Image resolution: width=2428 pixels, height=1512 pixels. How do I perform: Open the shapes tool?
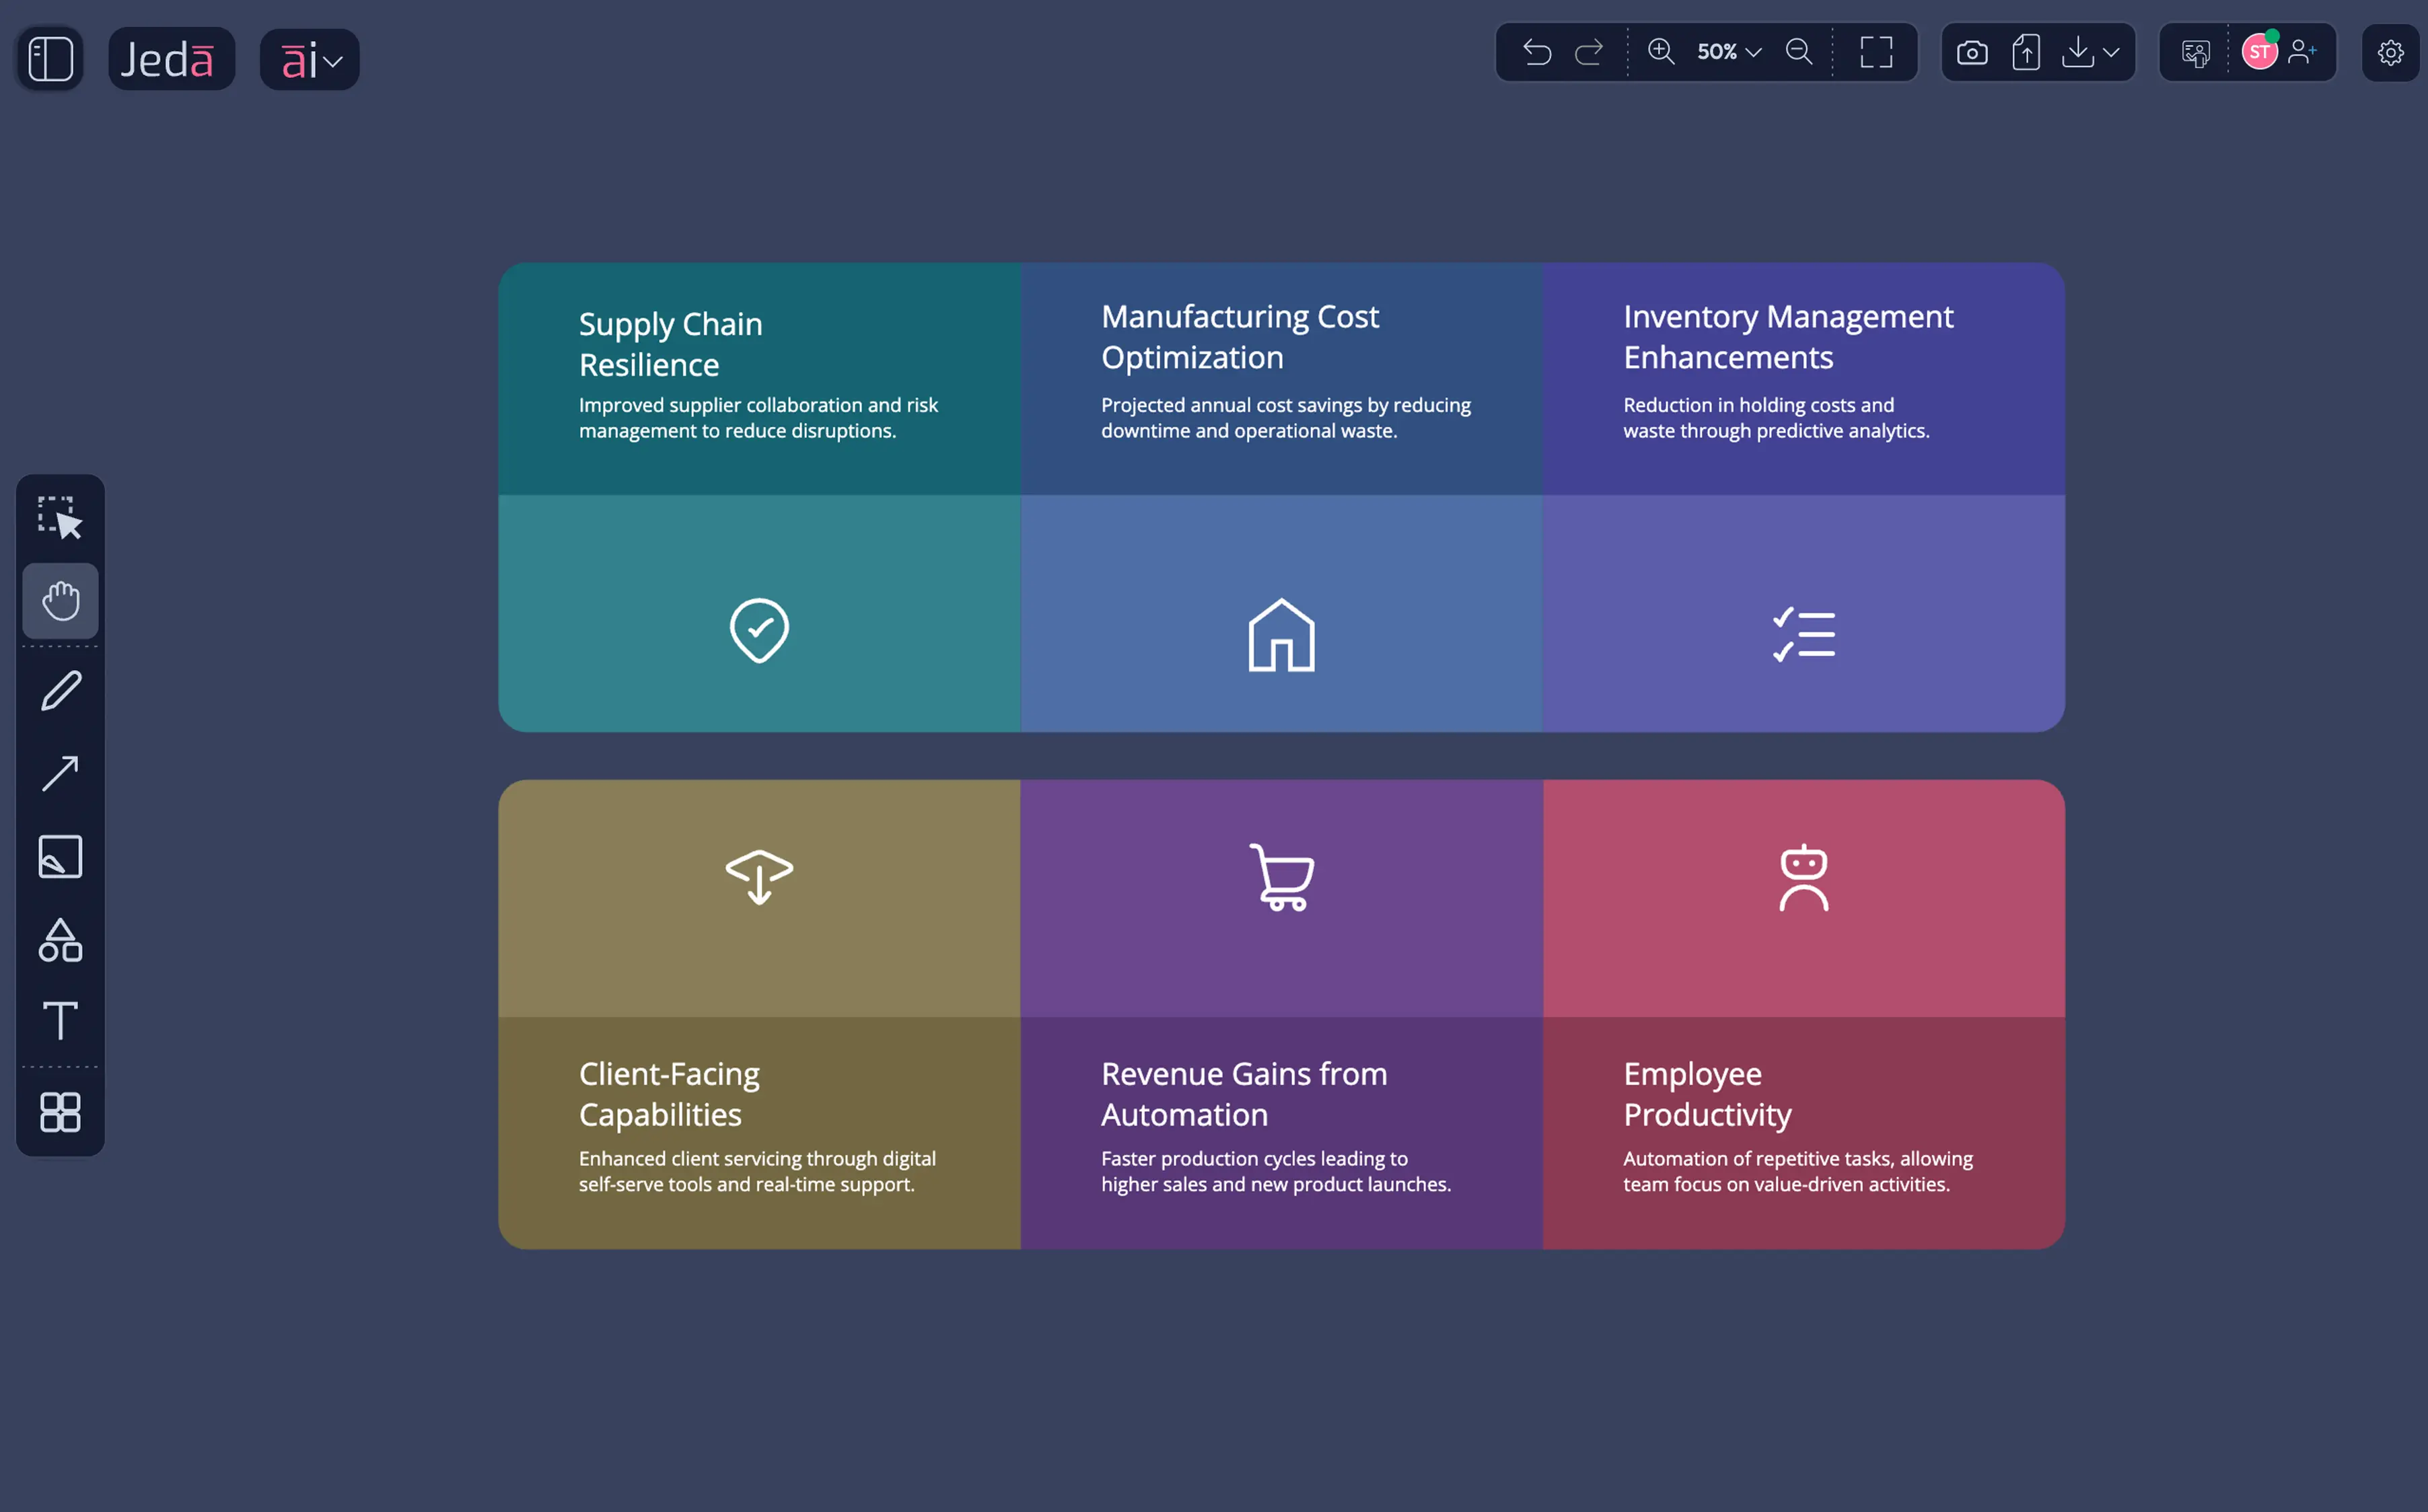60,940
